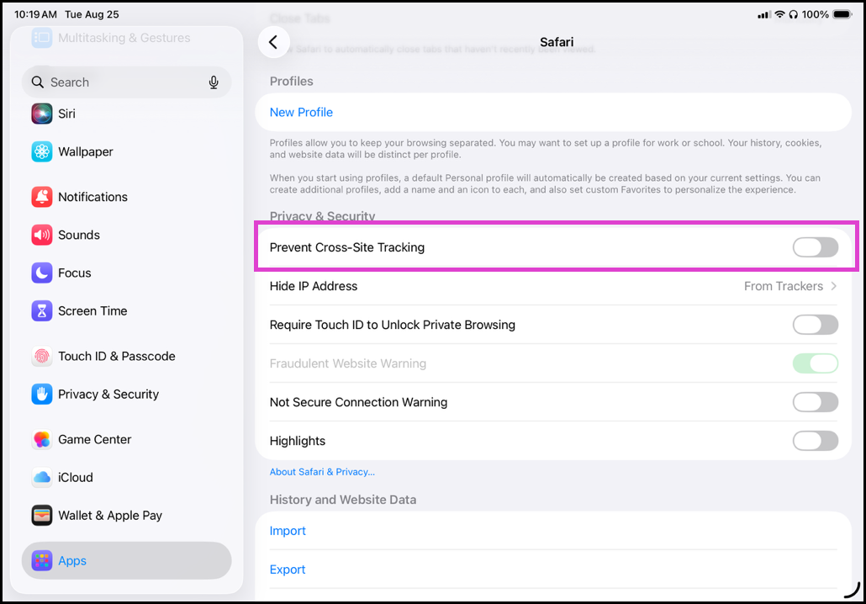The height and width of the screenshot is (604, 866).
Task: Focus the sidebar Search field
Action: (x=126, y=82)
